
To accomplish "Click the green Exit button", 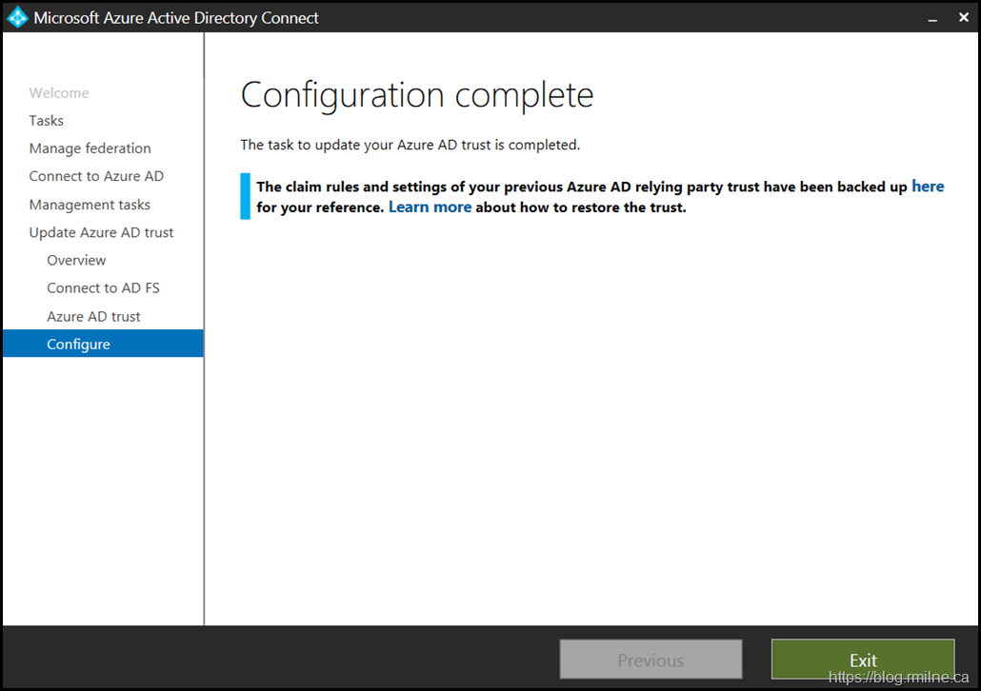I will (862, 660).
